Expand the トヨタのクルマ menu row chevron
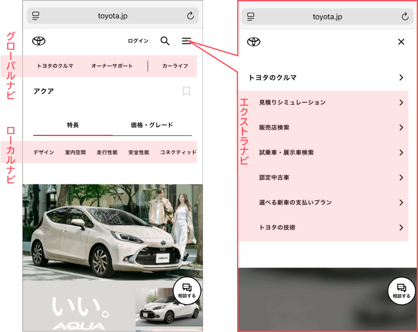This screenshot has height=332, width=418. point(401,77)
